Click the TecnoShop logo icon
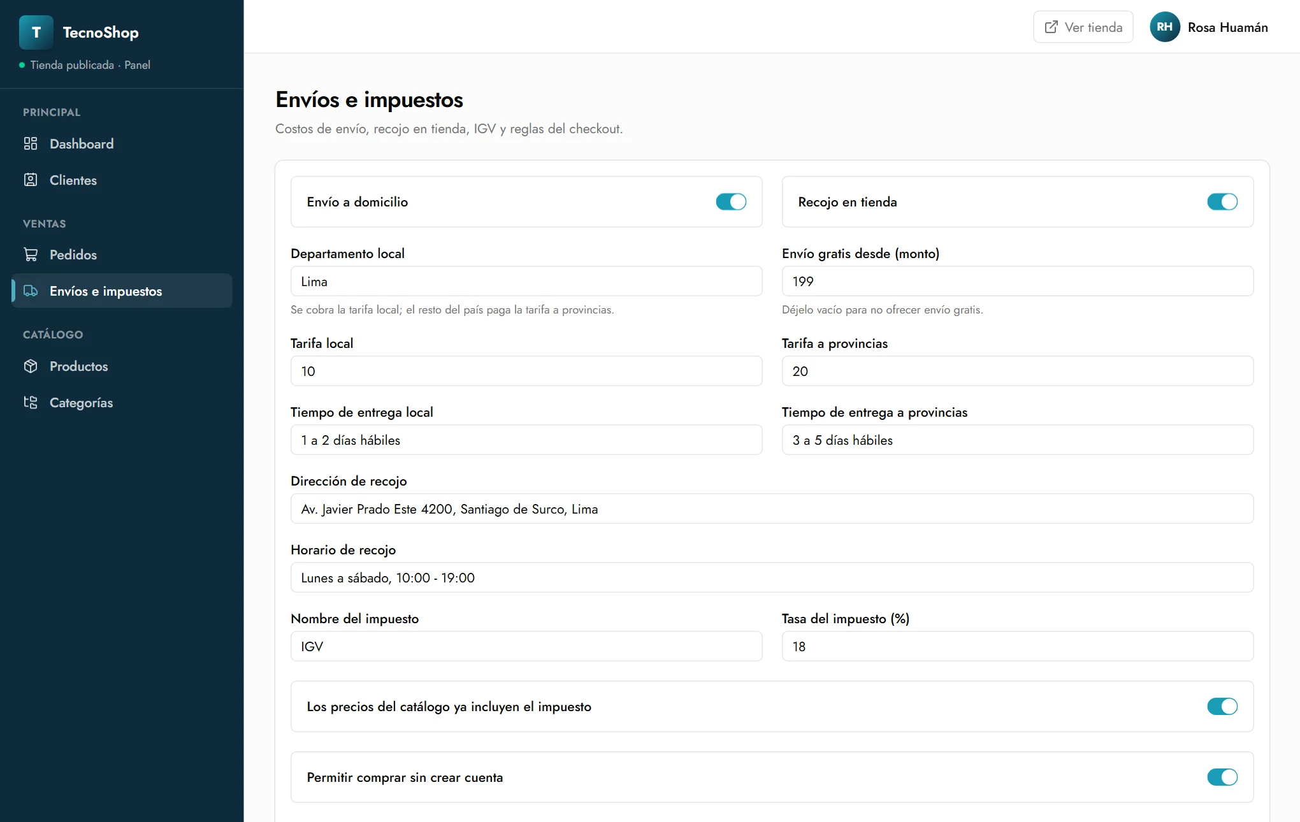1300x822 pixels. point(36,32)
